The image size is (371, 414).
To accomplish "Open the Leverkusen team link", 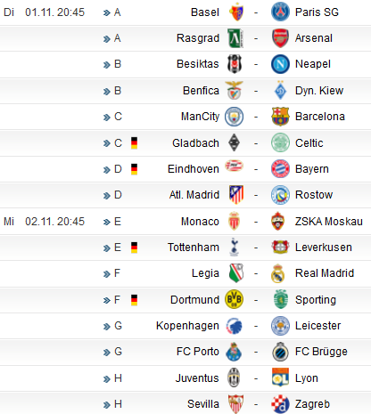I will tap(324, 248).
